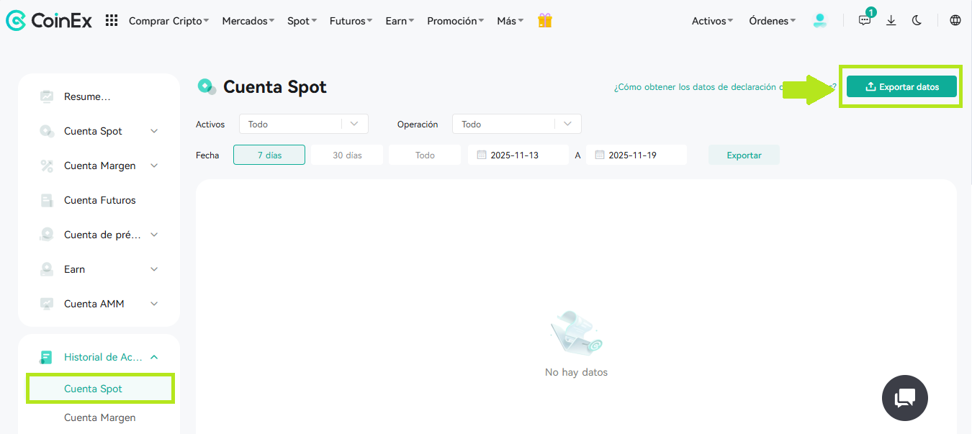Click the Cuenta de préstamos icon

point(47,235)
